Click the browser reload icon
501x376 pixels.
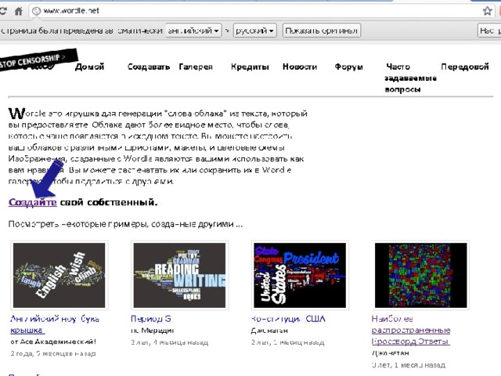tap(2, 11)
